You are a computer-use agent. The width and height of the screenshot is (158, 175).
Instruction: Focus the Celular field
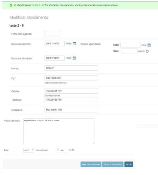[x=71, y=91]
